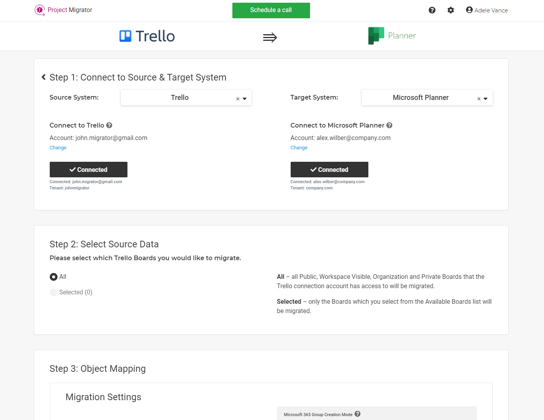Collapse the Step 1 section
This screenshot has width=544, height=420.
click(44, 77)
